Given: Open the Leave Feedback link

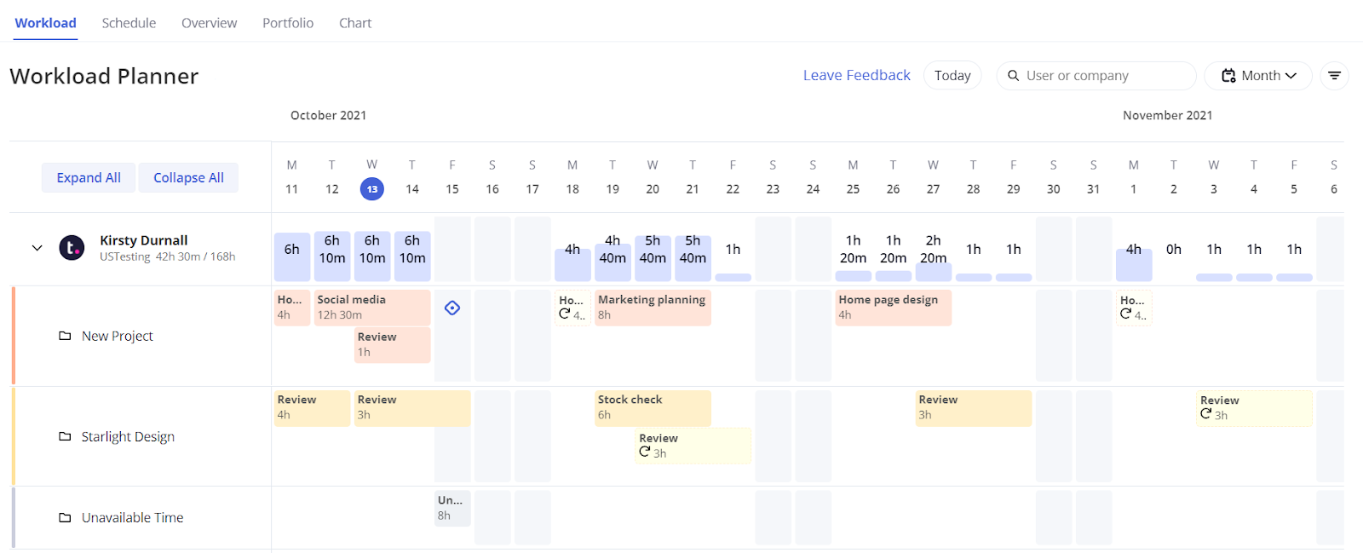Looking at the screenshot, I should [856, 75].
